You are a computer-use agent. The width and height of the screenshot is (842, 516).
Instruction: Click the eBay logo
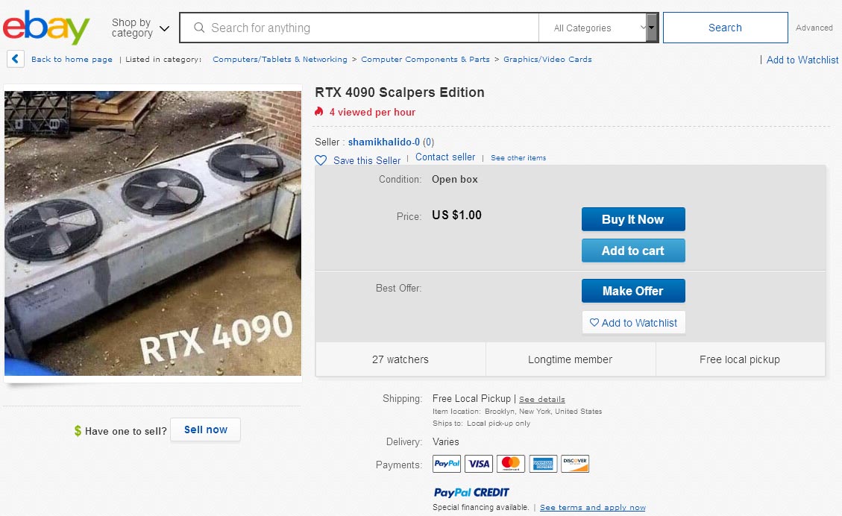point(46,28)
